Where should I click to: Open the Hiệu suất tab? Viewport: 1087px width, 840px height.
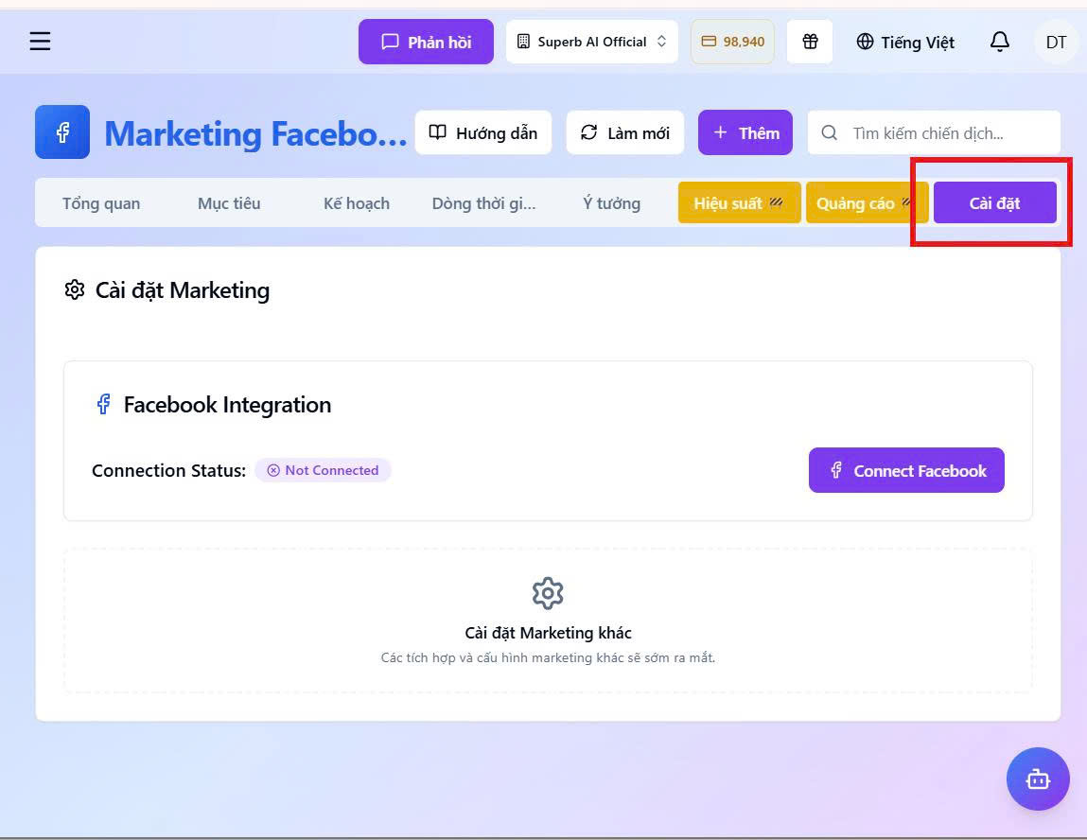(x=739, y=203)
